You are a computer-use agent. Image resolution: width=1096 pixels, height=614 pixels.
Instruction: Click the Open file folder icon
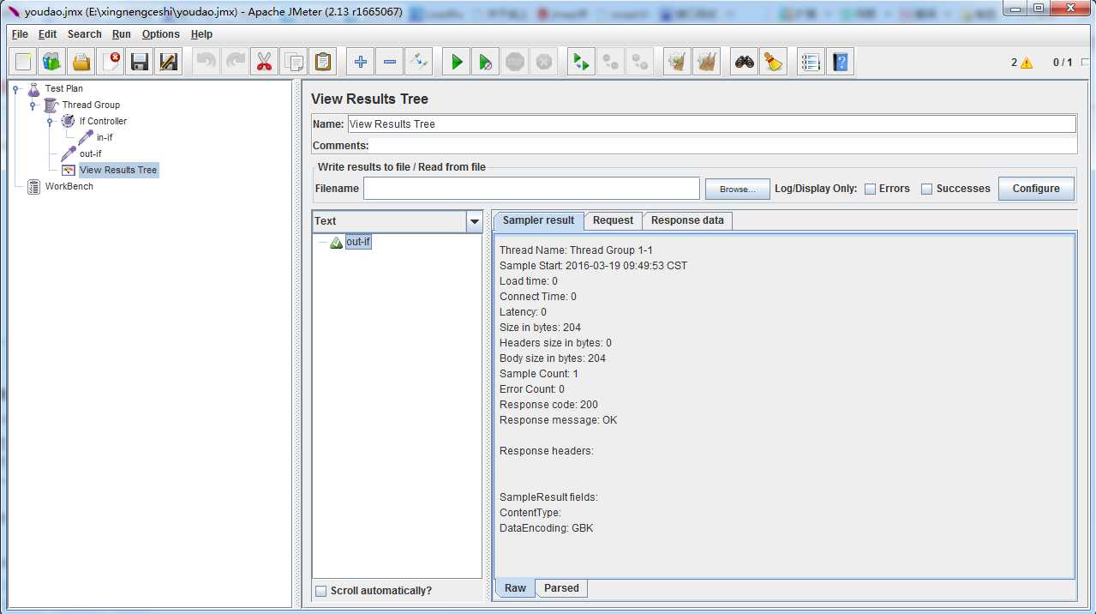81,62
